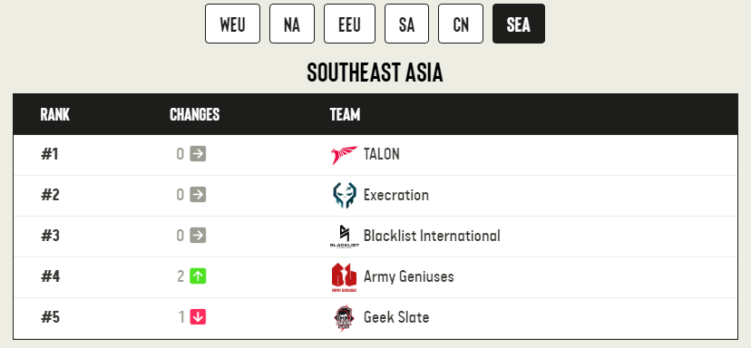Open the Geek Slate team link
This screenshot has height=348, width=751.
396,317
